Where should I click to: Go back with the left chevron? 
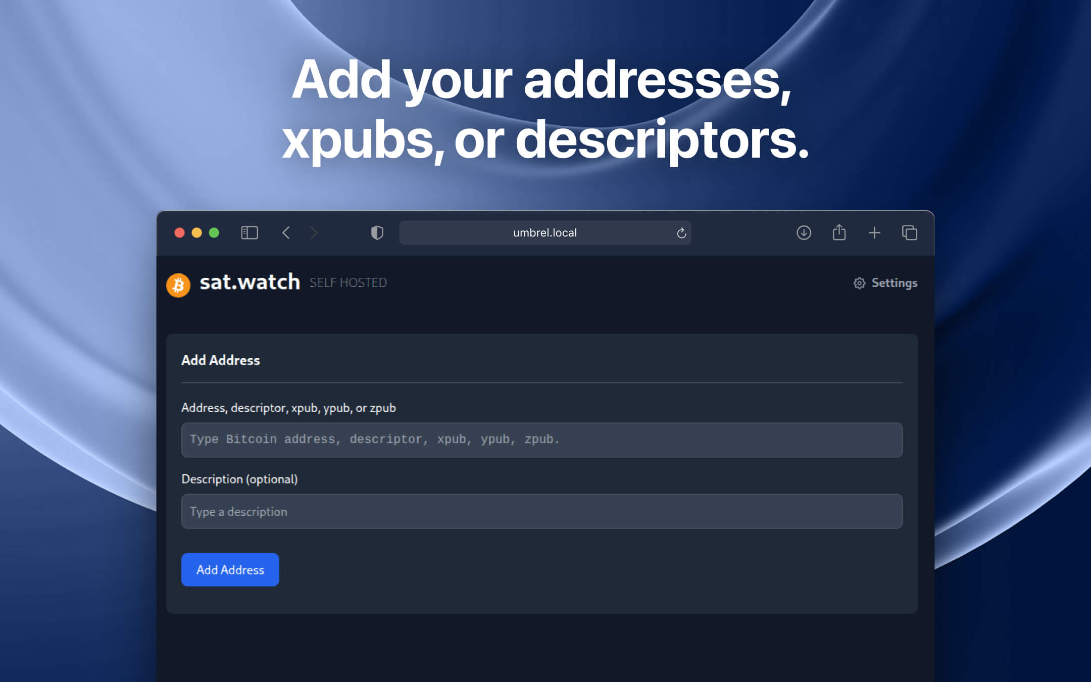(x=286, y=232)
